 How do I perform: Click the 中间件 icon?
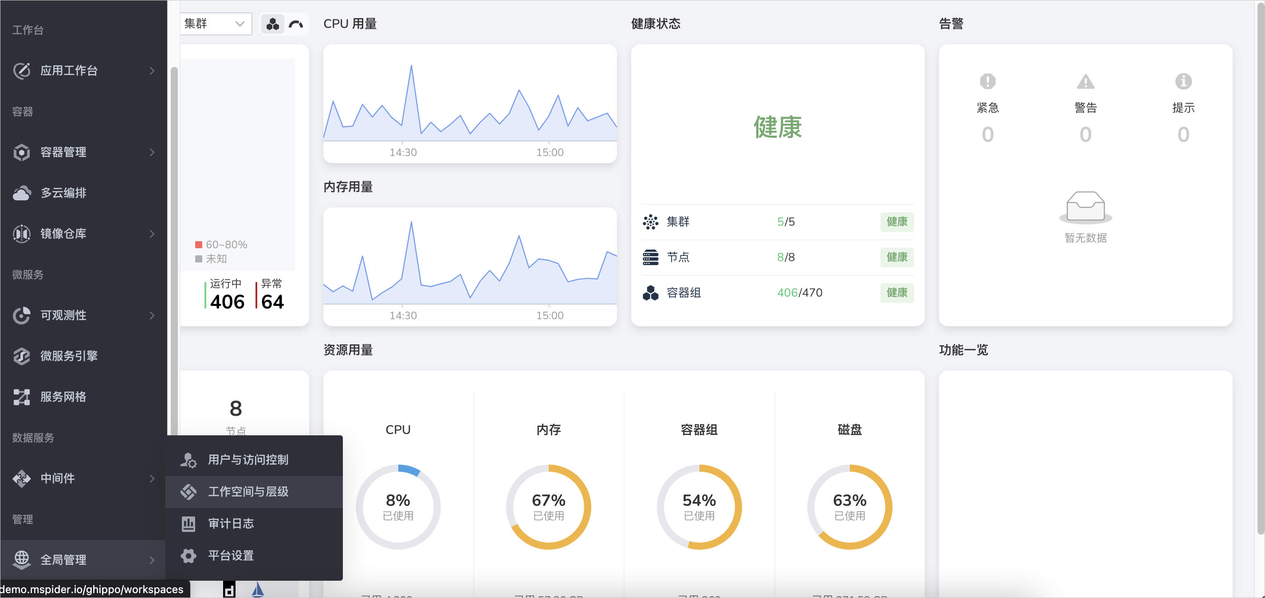[22, 478]
